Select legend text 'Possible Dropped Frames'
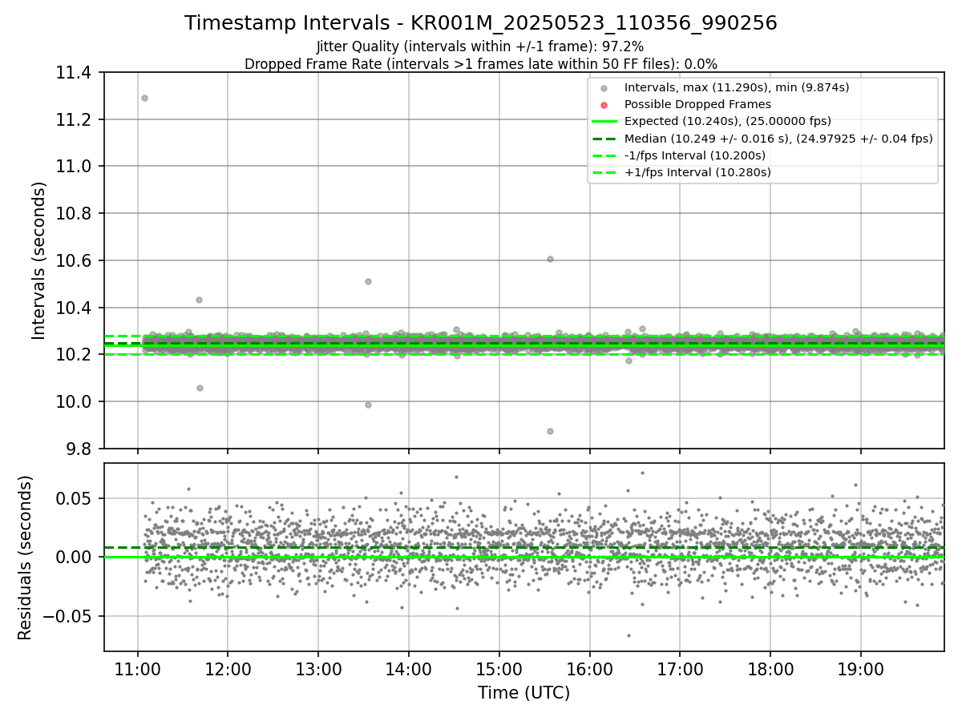 click(x=697, y=104)
